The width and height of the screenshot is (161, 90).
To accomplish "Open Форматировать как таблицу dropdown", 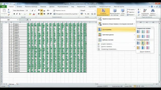I will click(115, 12).
